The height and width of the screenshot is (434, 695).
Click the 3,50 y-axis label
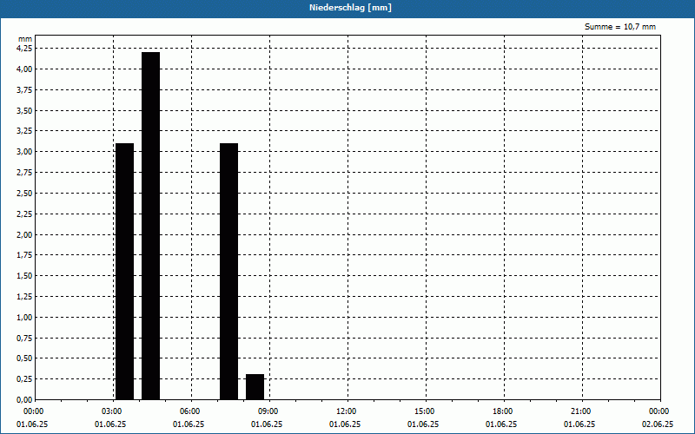(24, 111)
